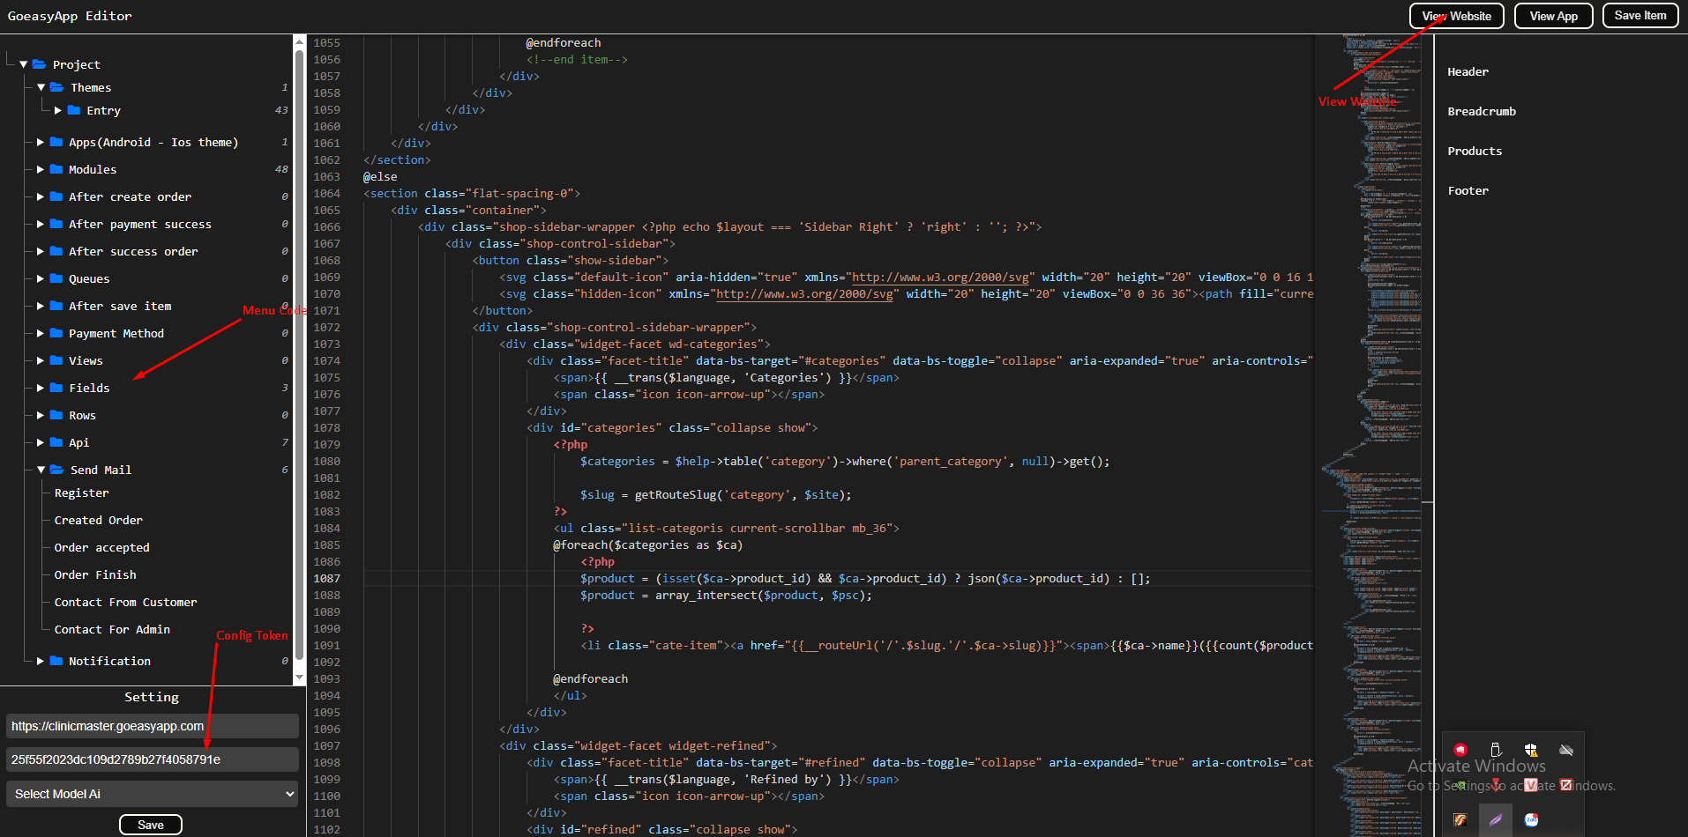
Task: Open the Select Model Ai dropdown
Action: coord(152,794)
